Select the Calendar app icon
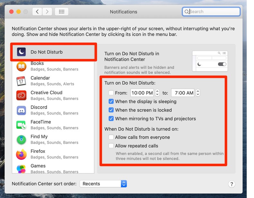The width and height of the screenshot is (254, 198). 21,81
